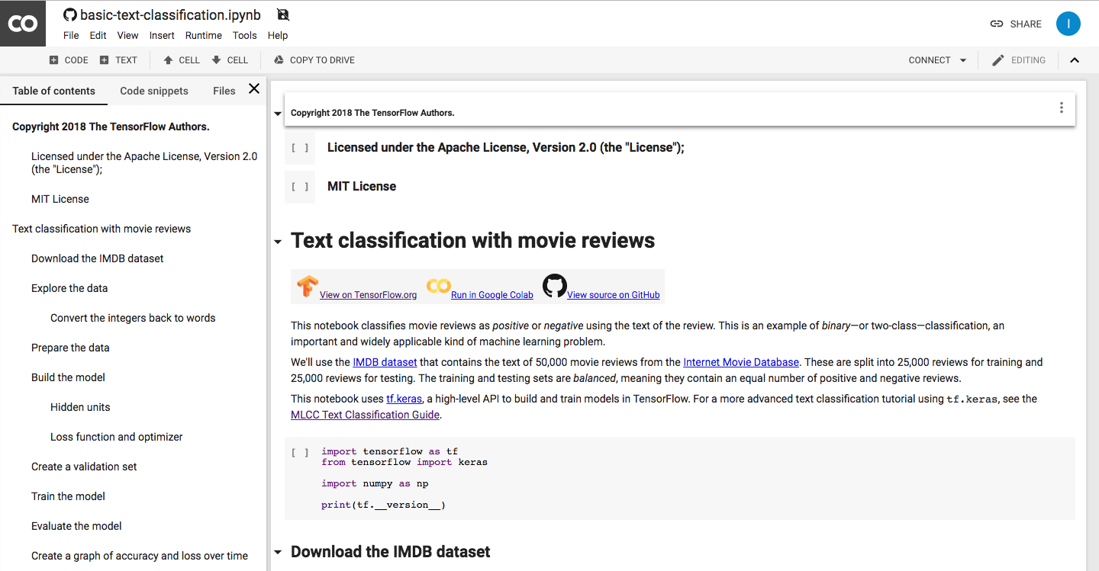Collapse the Download the IMDB dataset section
The height and width of the screenshot is (571, 1099).
click(277, 553)
